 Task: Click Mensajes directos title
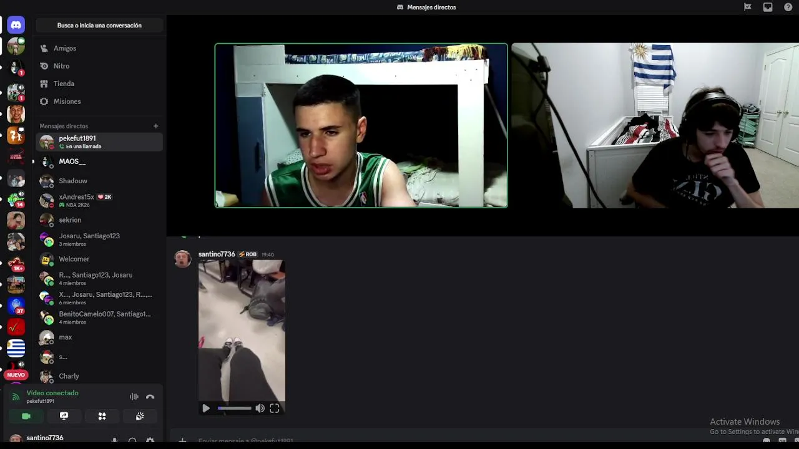tap(431, 7)
